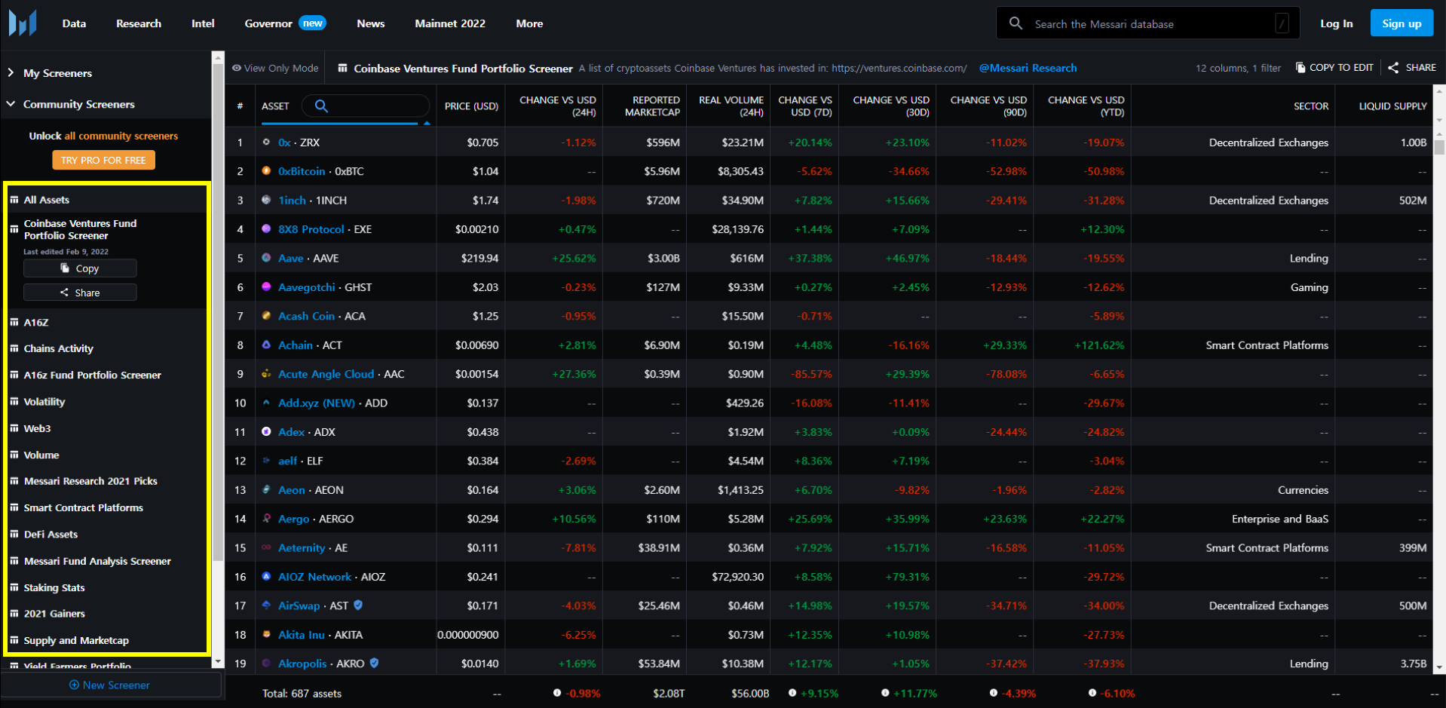Sort by LIQUID SUPPLY column header
Viewport: 1446px width, 708px height.
(1392, 106)
